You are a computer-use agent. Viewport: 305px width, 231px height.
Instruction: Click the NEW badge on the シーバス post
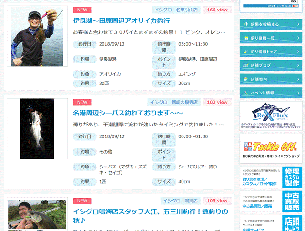pos(82,102)
